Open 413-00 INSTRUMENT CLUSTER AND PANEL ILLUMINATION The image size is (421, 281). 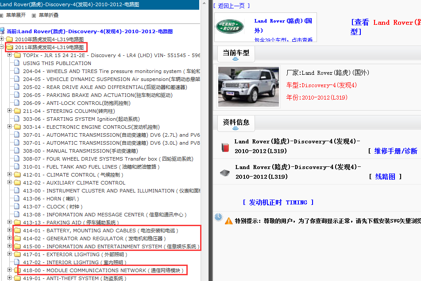point(112,191)
